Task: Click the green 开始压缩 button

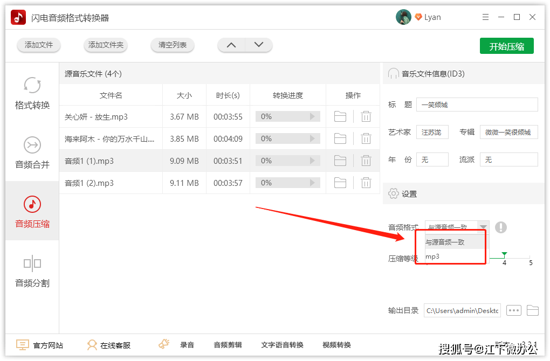Action: (506, 46)
